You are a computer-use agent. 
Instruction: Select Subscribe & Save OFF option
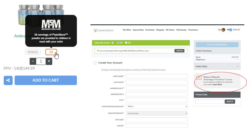click(x=118, y=43)
